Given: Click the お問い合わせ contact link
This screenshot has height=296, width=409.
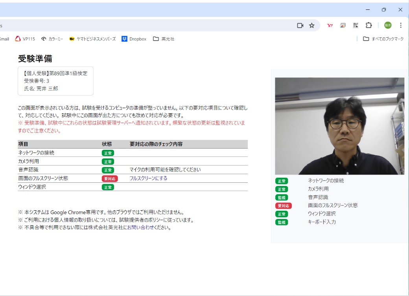Looking at the screenshot, I should coord(140,228).
